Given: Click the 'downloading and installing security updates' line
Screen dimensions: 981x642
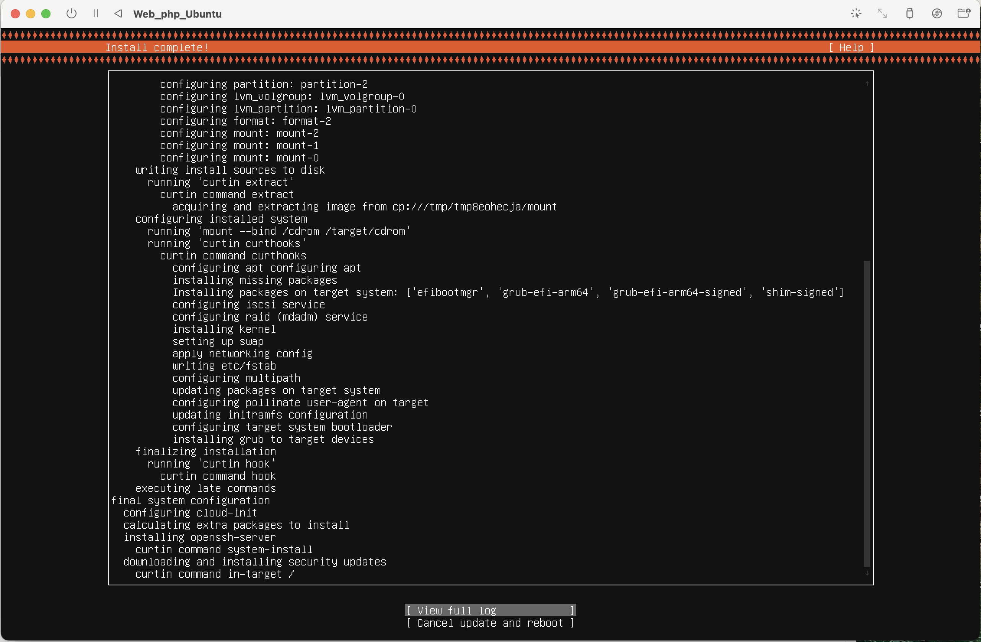Looking at the screenshot, I should (254, 562).
